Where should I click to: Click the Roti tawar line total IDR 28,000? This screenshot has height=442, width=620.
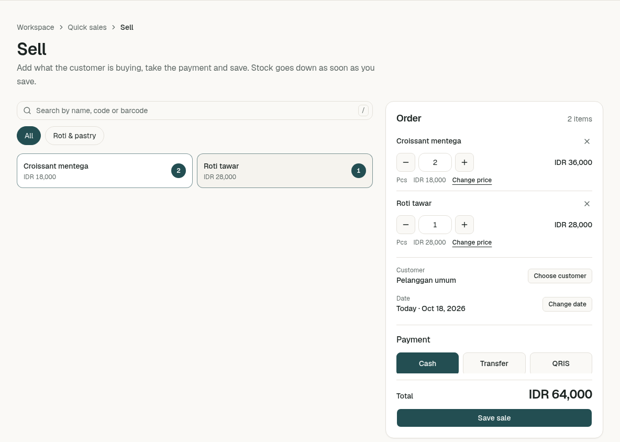click(573, 225)
